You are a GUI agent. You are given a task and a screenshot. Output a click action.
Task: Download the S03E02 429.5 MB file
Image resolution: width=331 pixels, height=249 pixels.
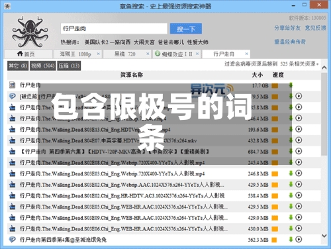(291, 185)
